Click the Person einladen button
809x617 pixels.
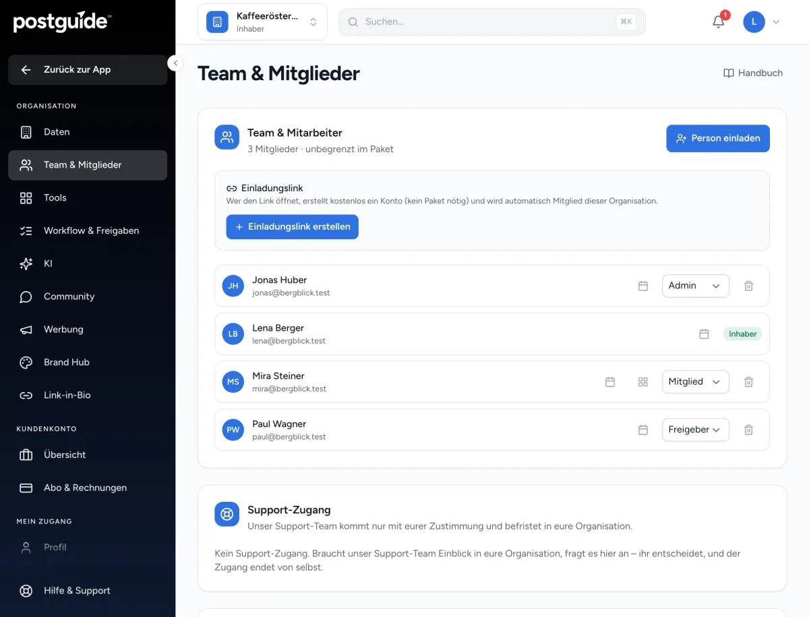click(718, 138)
